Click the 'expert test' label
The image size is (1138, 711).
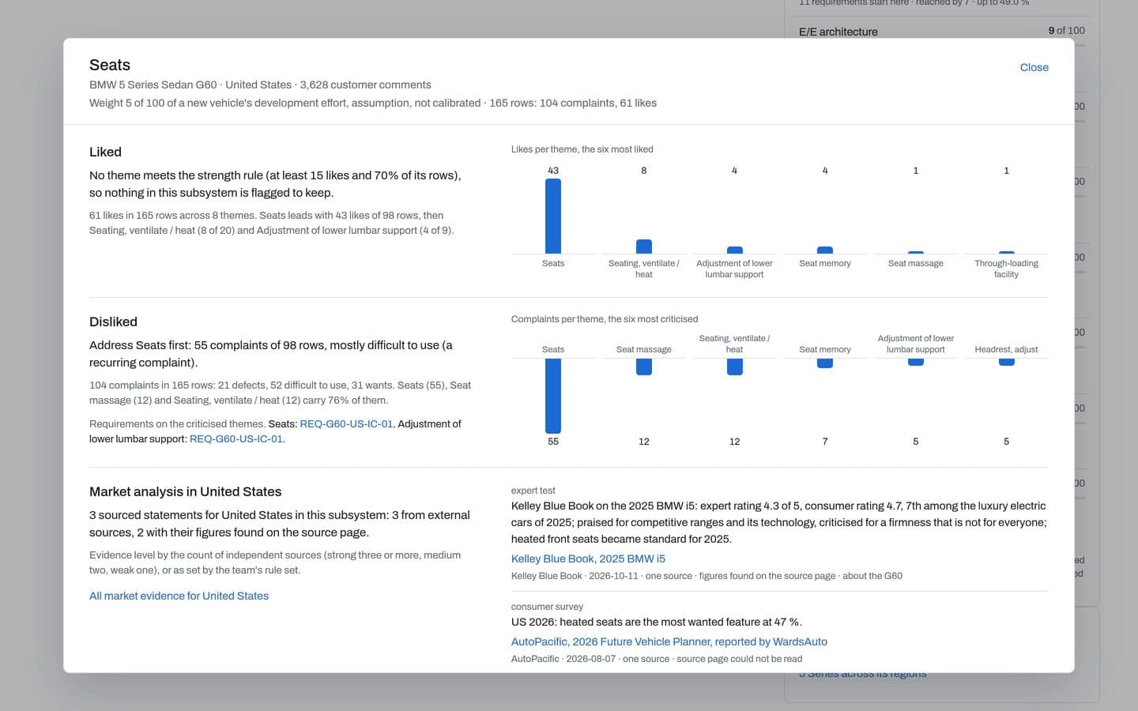click(x=533, y=491)
